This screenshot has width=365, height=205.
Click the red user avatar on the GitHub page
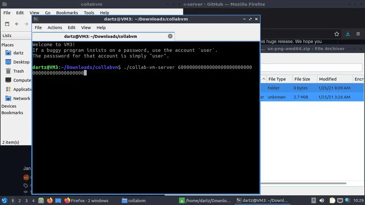click(x=26, y=177)
